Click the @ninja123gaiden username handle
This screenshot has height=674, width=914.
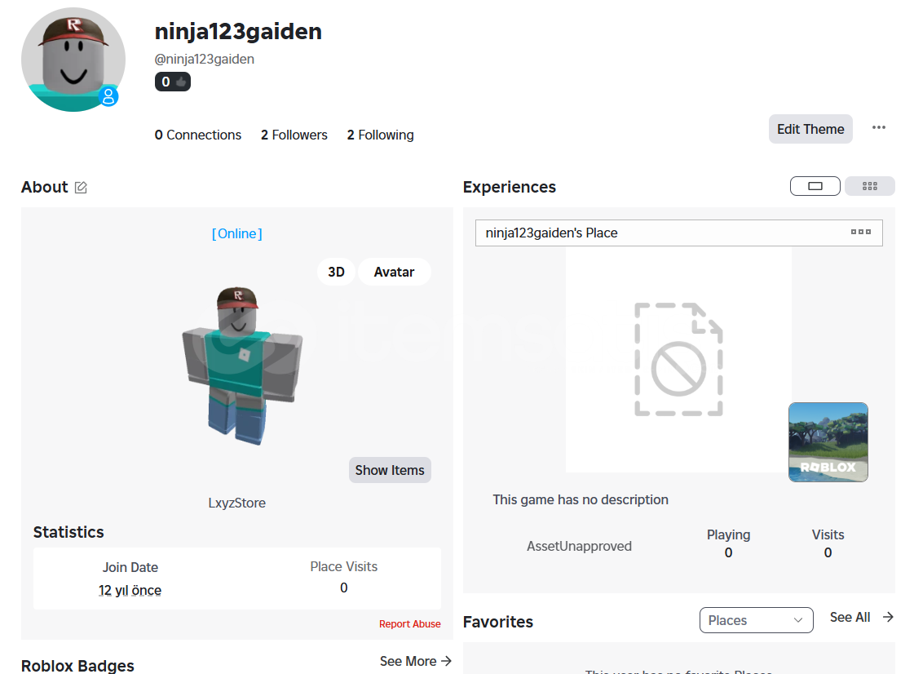(x=204, y=59)
